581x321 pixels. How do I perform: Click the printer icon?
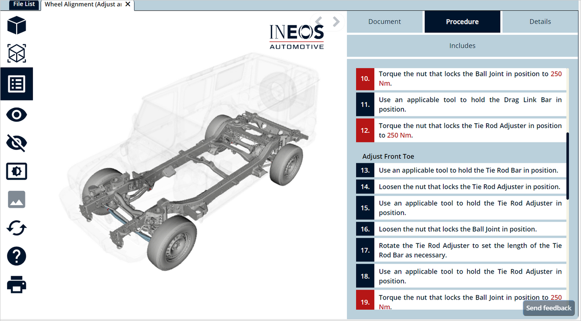click(17, 285)
